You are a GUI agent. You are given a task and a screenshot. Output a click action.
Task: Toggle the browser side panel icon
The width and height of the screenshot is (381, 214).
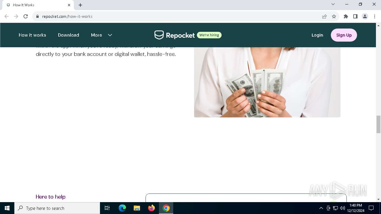(x=355, y=16)
